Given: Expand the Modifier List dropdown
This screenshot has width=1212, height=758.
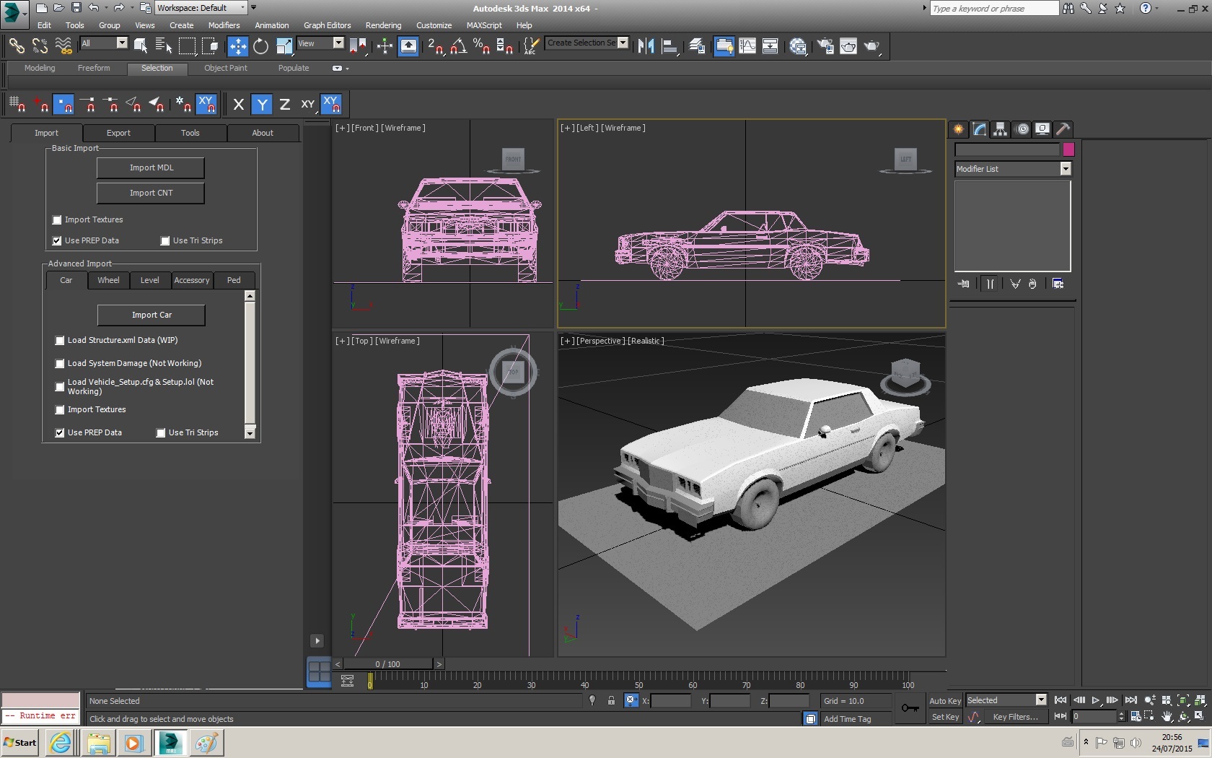Looking at the screenshot, I should [x=1065, y=169].
